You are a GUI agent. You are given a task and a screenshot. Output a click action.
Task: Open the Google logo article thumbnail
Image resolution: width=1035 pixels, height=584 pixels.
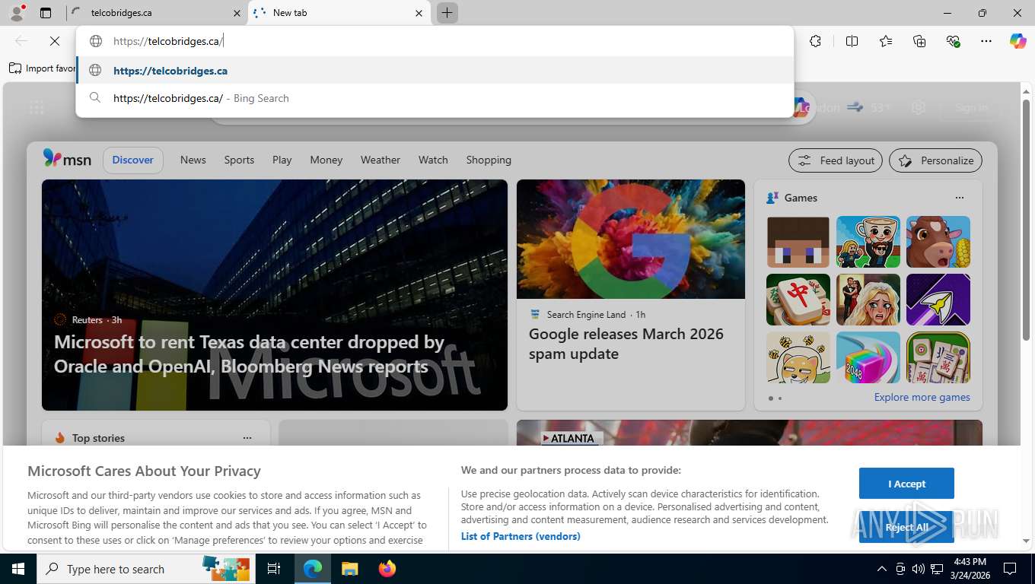tap(631, 239)
